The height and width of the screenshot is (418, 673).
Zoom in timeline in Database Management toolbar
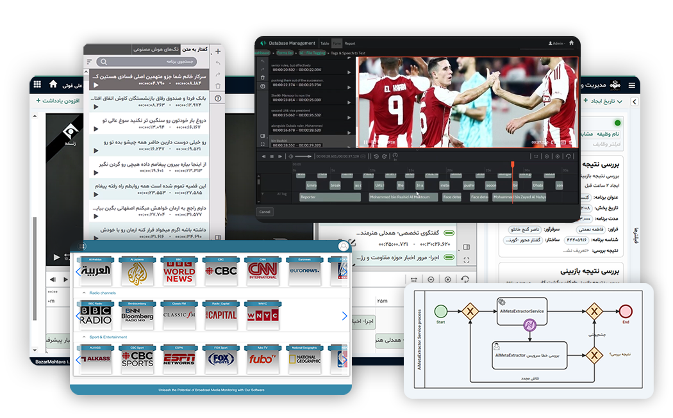[558, 156]
